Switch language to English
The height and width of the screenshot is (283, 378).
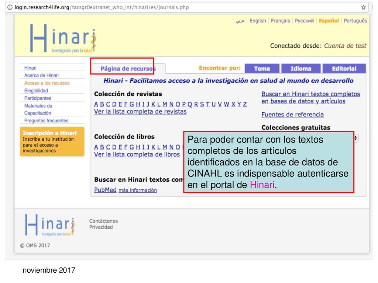tap(258, 21)
